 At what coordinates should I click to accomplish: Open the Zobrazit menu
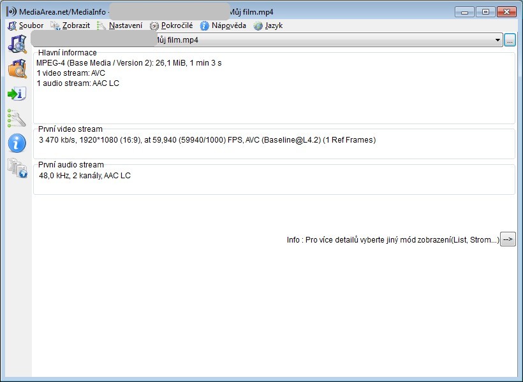(x=70, y=25)
